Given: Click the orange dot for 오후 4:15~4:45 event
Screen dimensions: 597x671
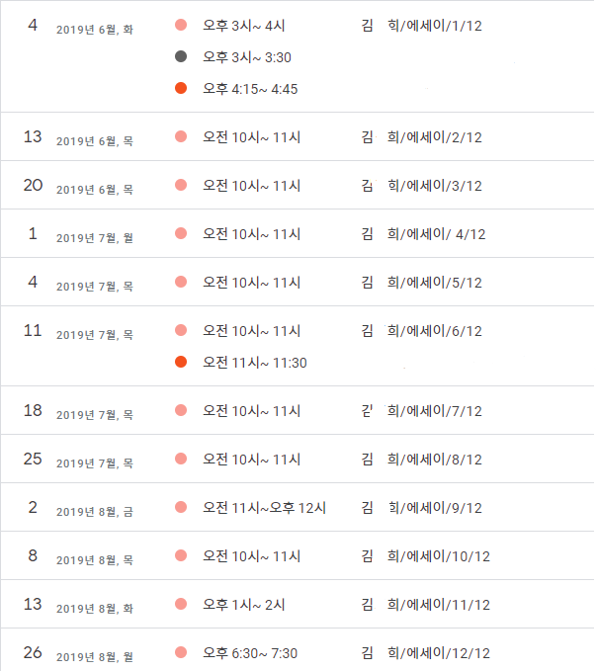Looking at the screenshot, I should click(181, 88).
